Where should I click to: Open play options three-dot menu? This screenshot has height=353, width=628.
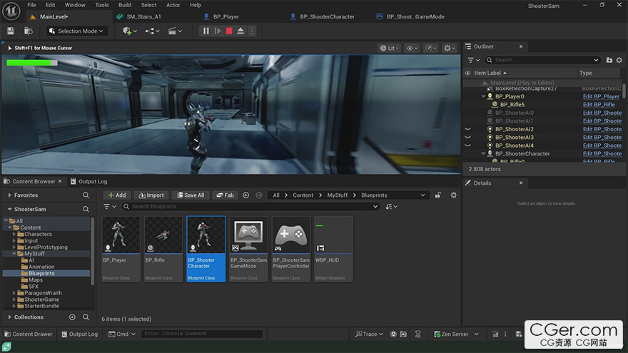coord(252,31)
